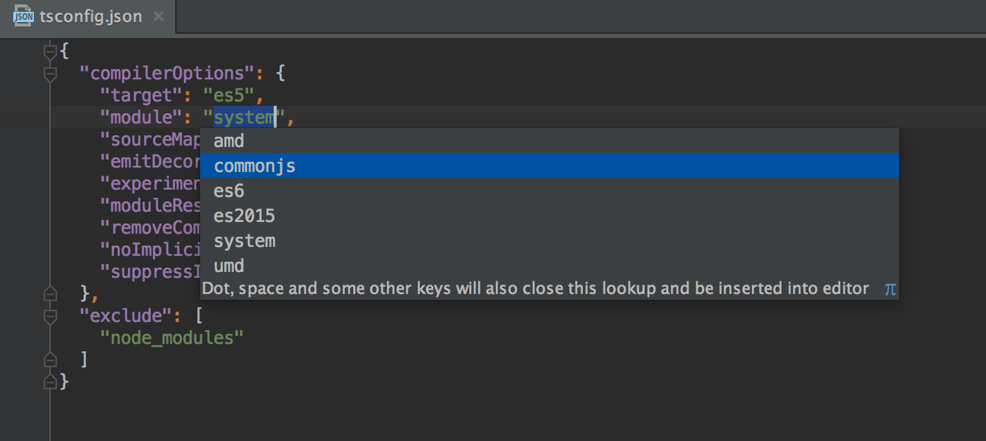Click the JSON file type icon on the tab

tap(24, 15)
